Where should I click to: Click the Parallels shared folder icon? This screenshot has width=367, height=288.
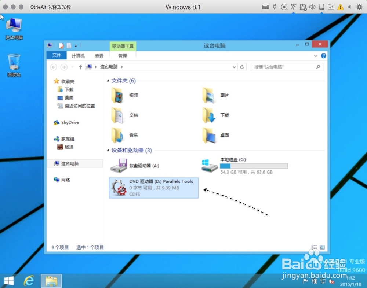331,7
